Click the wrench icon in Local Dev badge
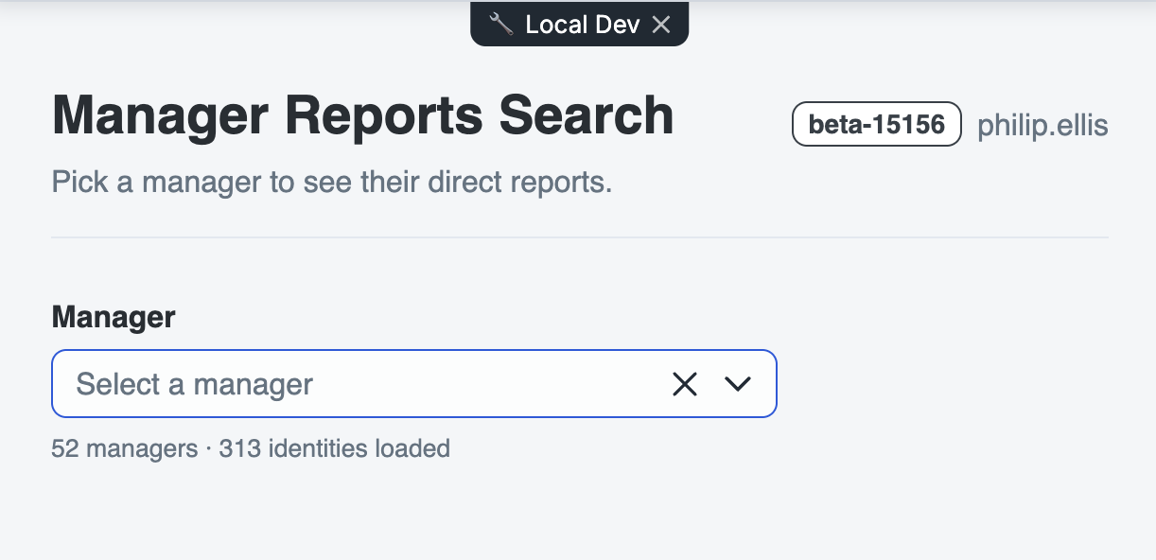 tap(501, 25)
